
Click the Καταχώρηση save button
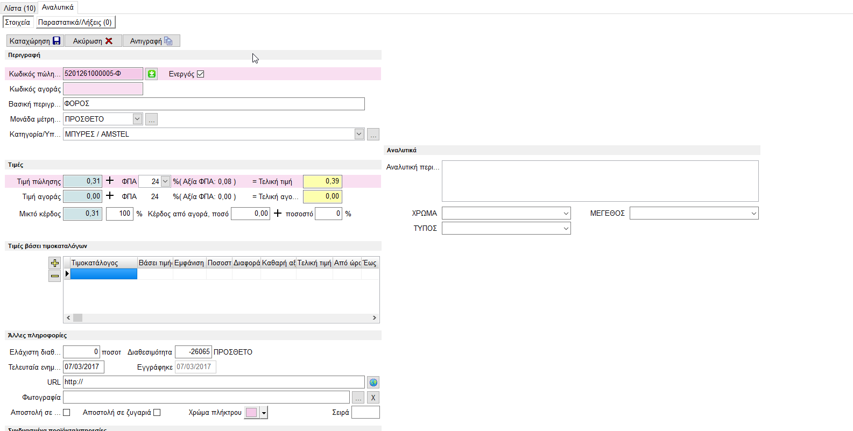(x=35, y=41)
